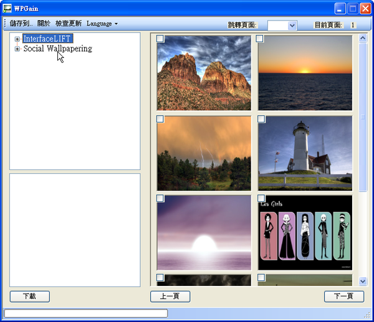Screen dimensions: 374x322
Task: Check the lighthouse wallpaper checkbox
Action: tap(261, 119)
